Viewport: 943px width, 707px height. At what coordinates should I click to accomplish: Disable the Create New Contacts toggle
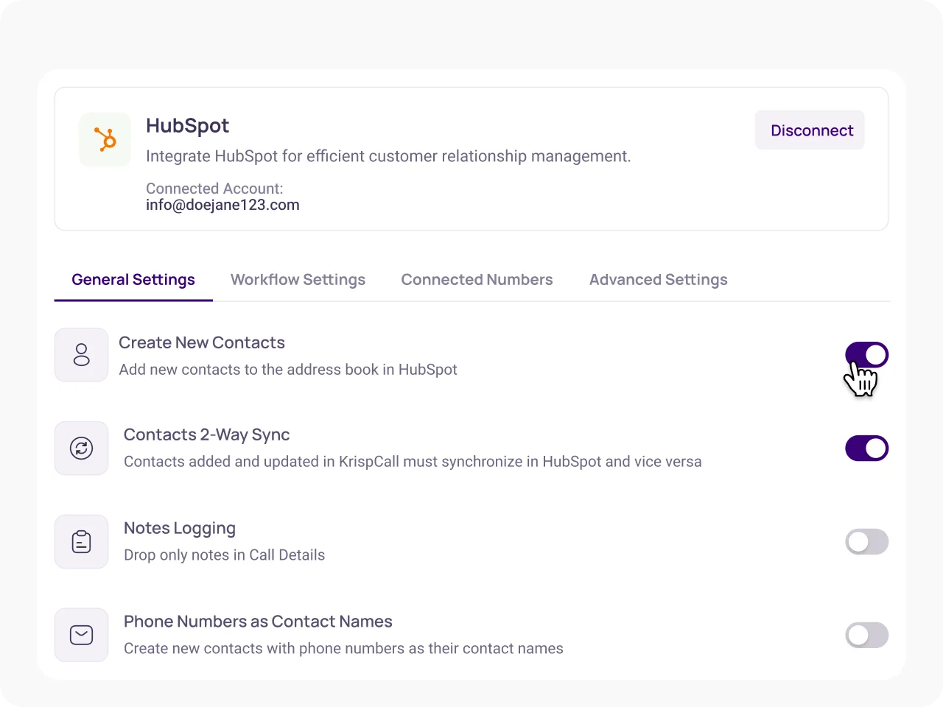click(x=866, y=355)
